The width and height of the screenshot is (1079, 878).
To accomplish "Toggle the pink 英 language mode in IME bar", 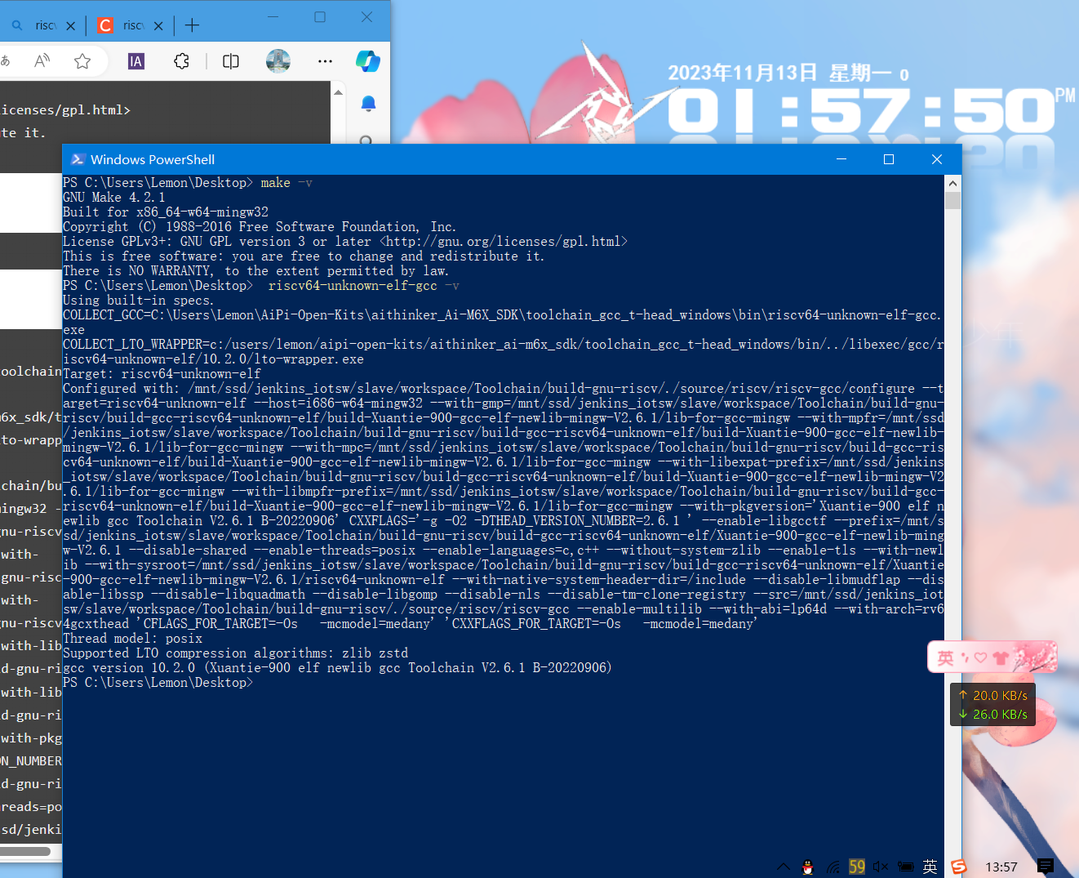I will point(945,657).
